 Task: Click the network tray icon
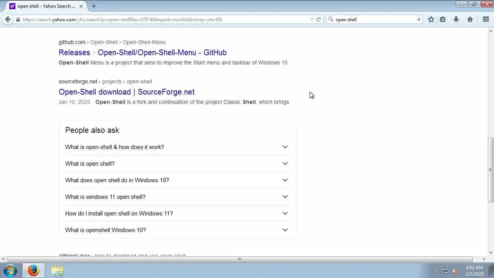click(446, 271)
